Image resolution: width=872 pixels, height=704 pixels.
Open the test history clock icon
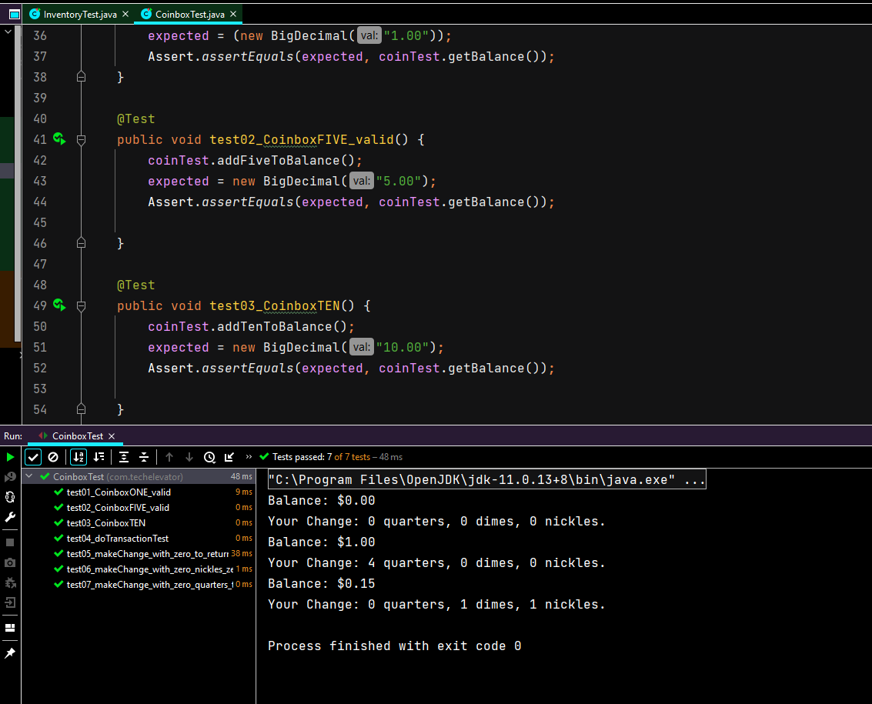209,456
